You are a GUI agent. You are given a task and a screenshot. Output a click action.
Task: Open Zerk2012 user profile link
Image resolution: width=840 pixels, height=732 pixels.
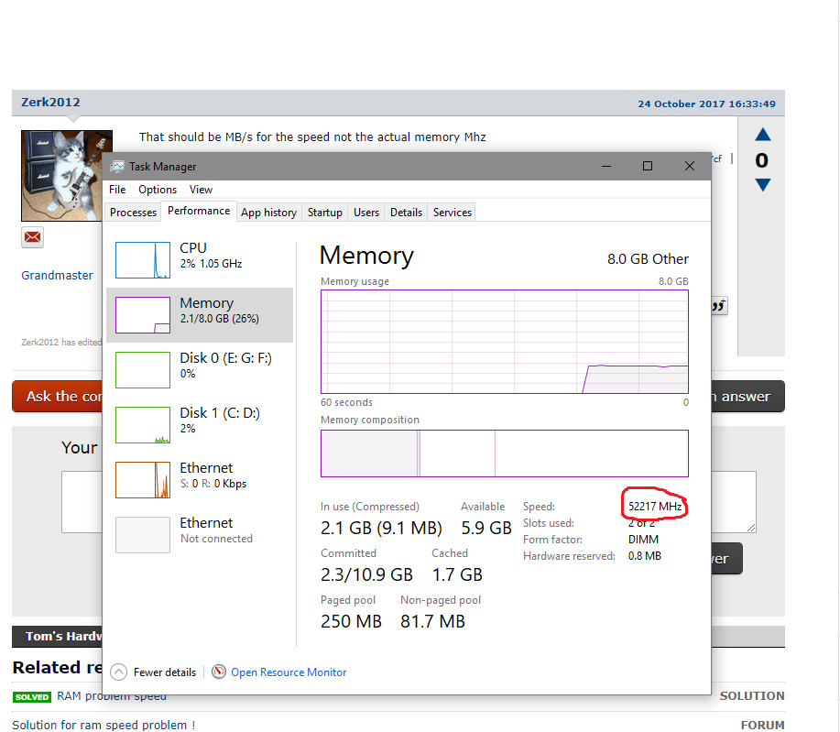(x=51, y=102)
